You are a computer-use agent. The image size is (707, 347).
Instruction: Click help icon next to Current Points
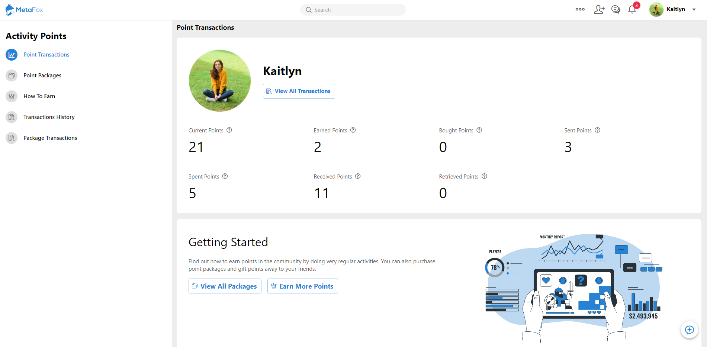coord(229,130)
